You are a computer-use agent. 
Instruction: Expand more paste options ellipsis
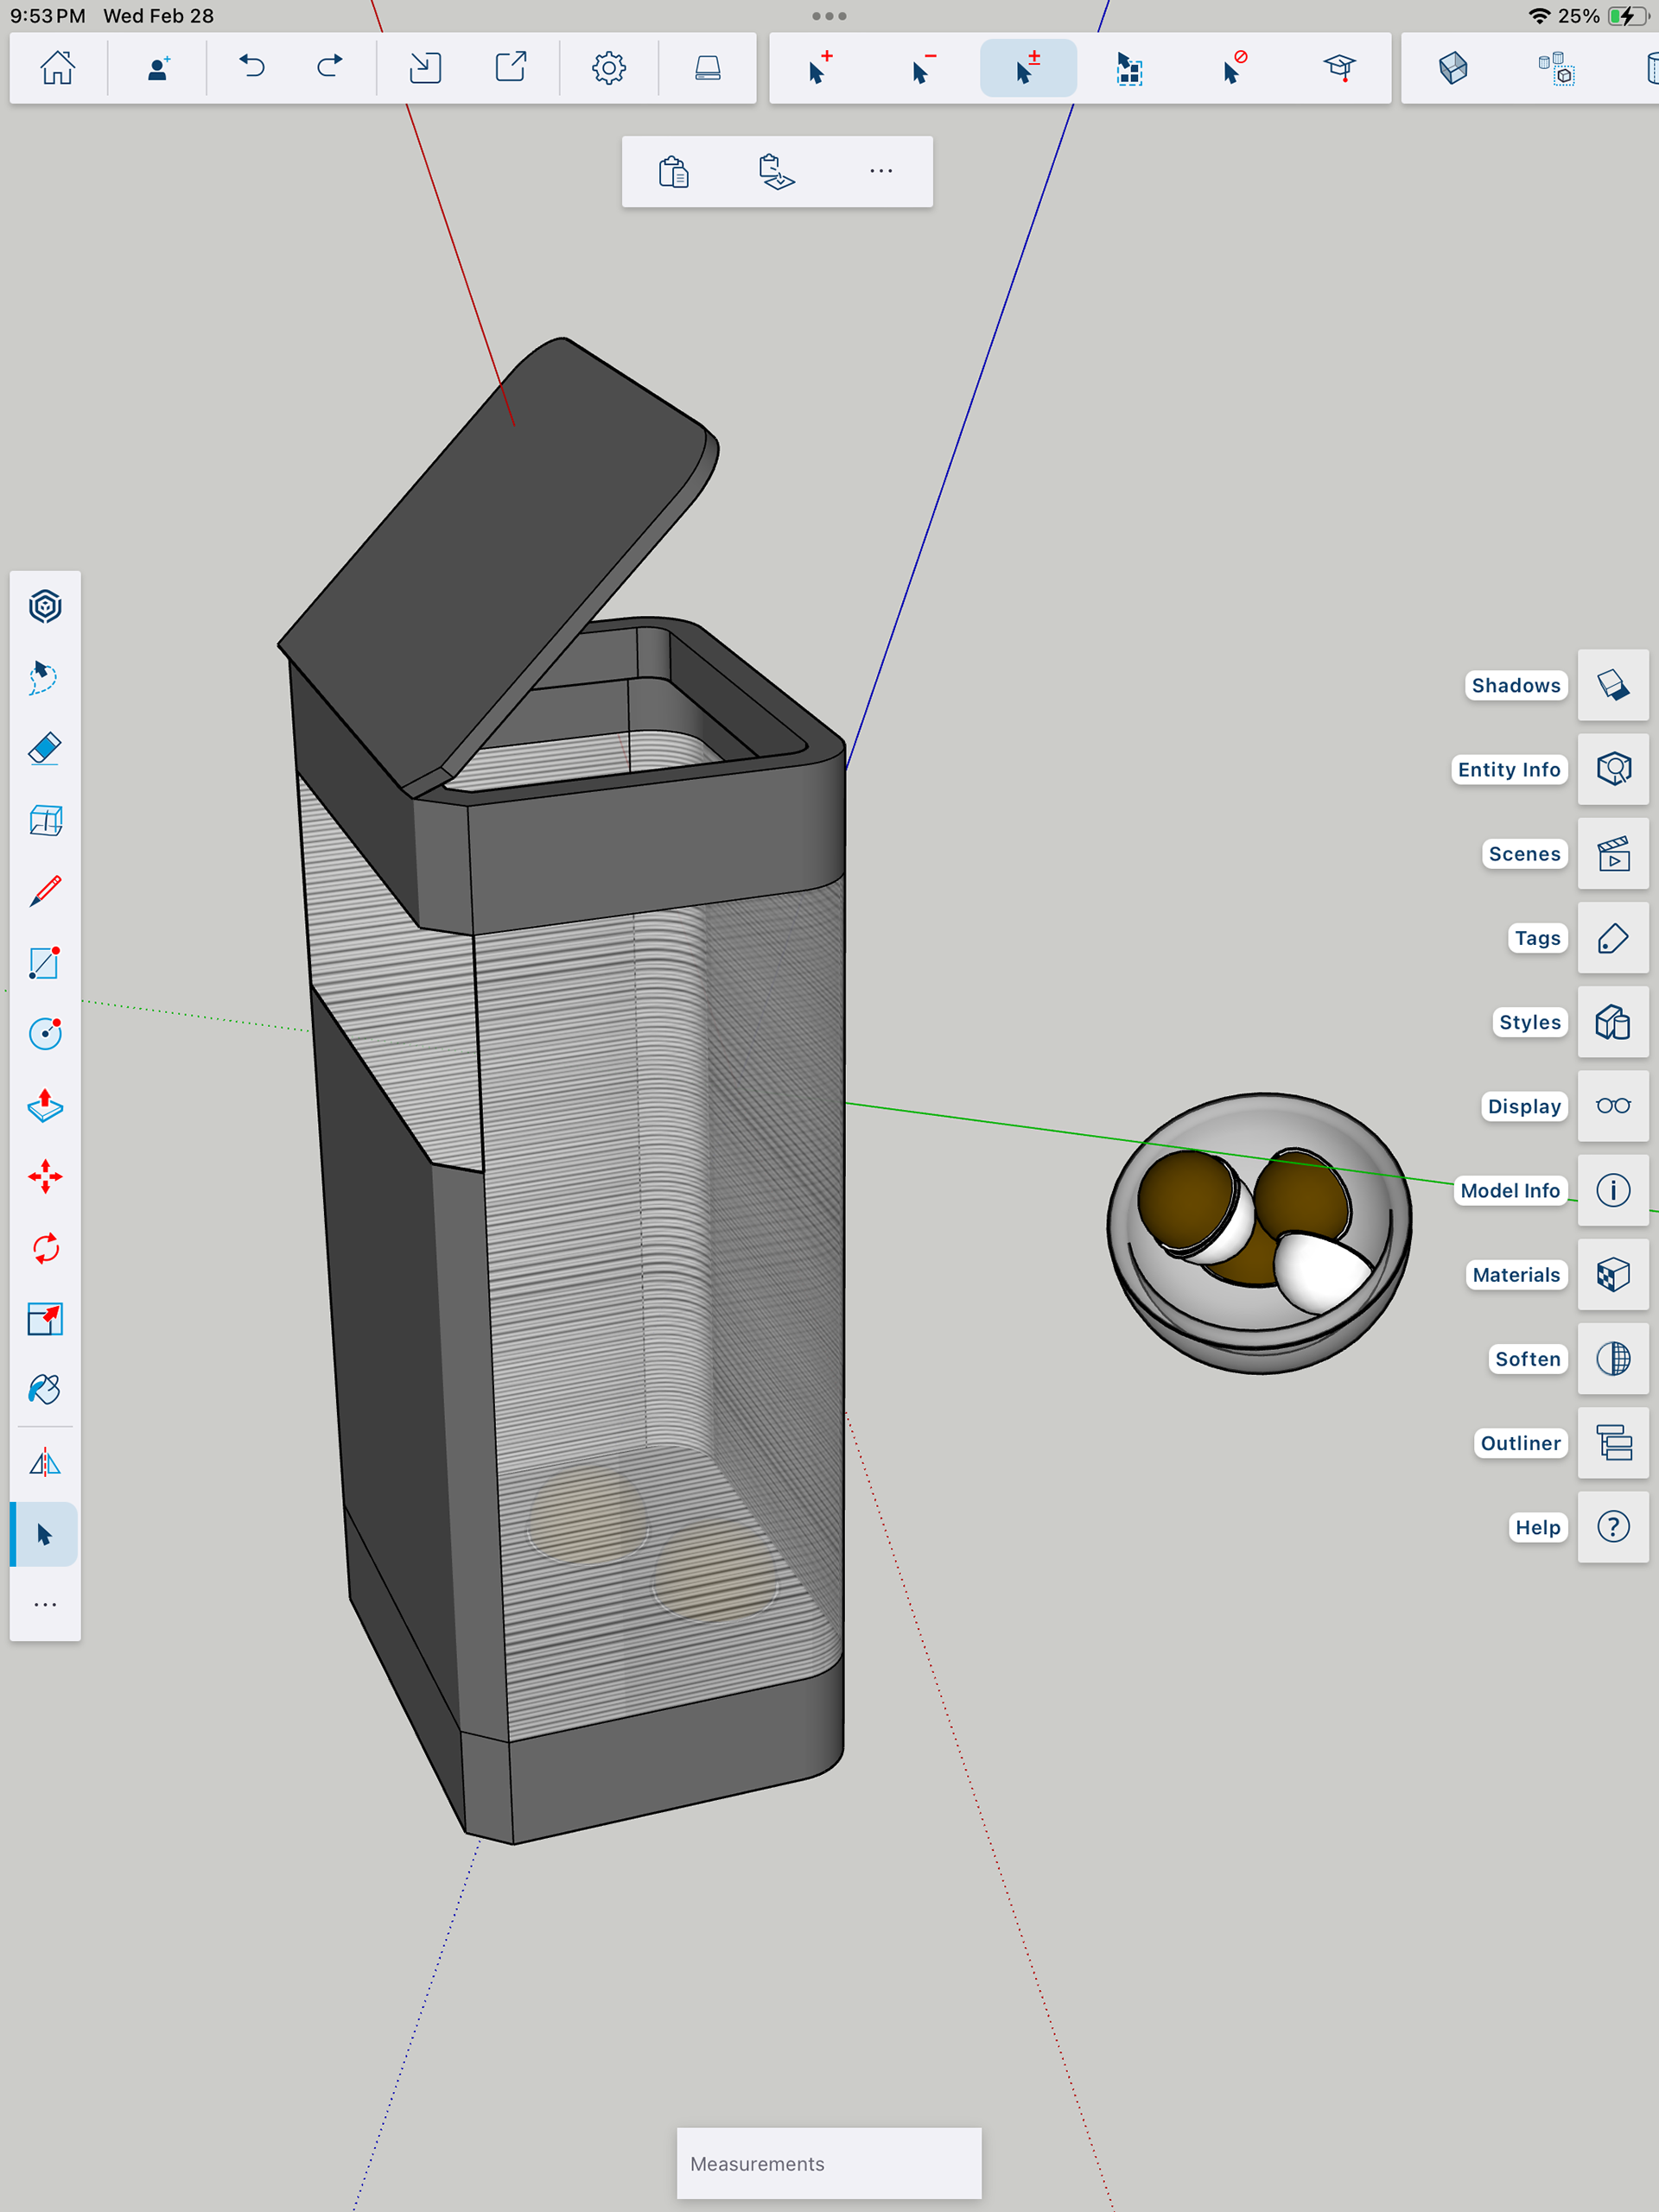[x=880, y=172]
